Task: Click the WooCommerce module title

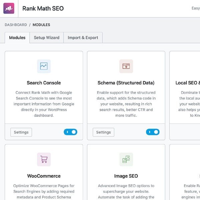Action: point(44,176)
